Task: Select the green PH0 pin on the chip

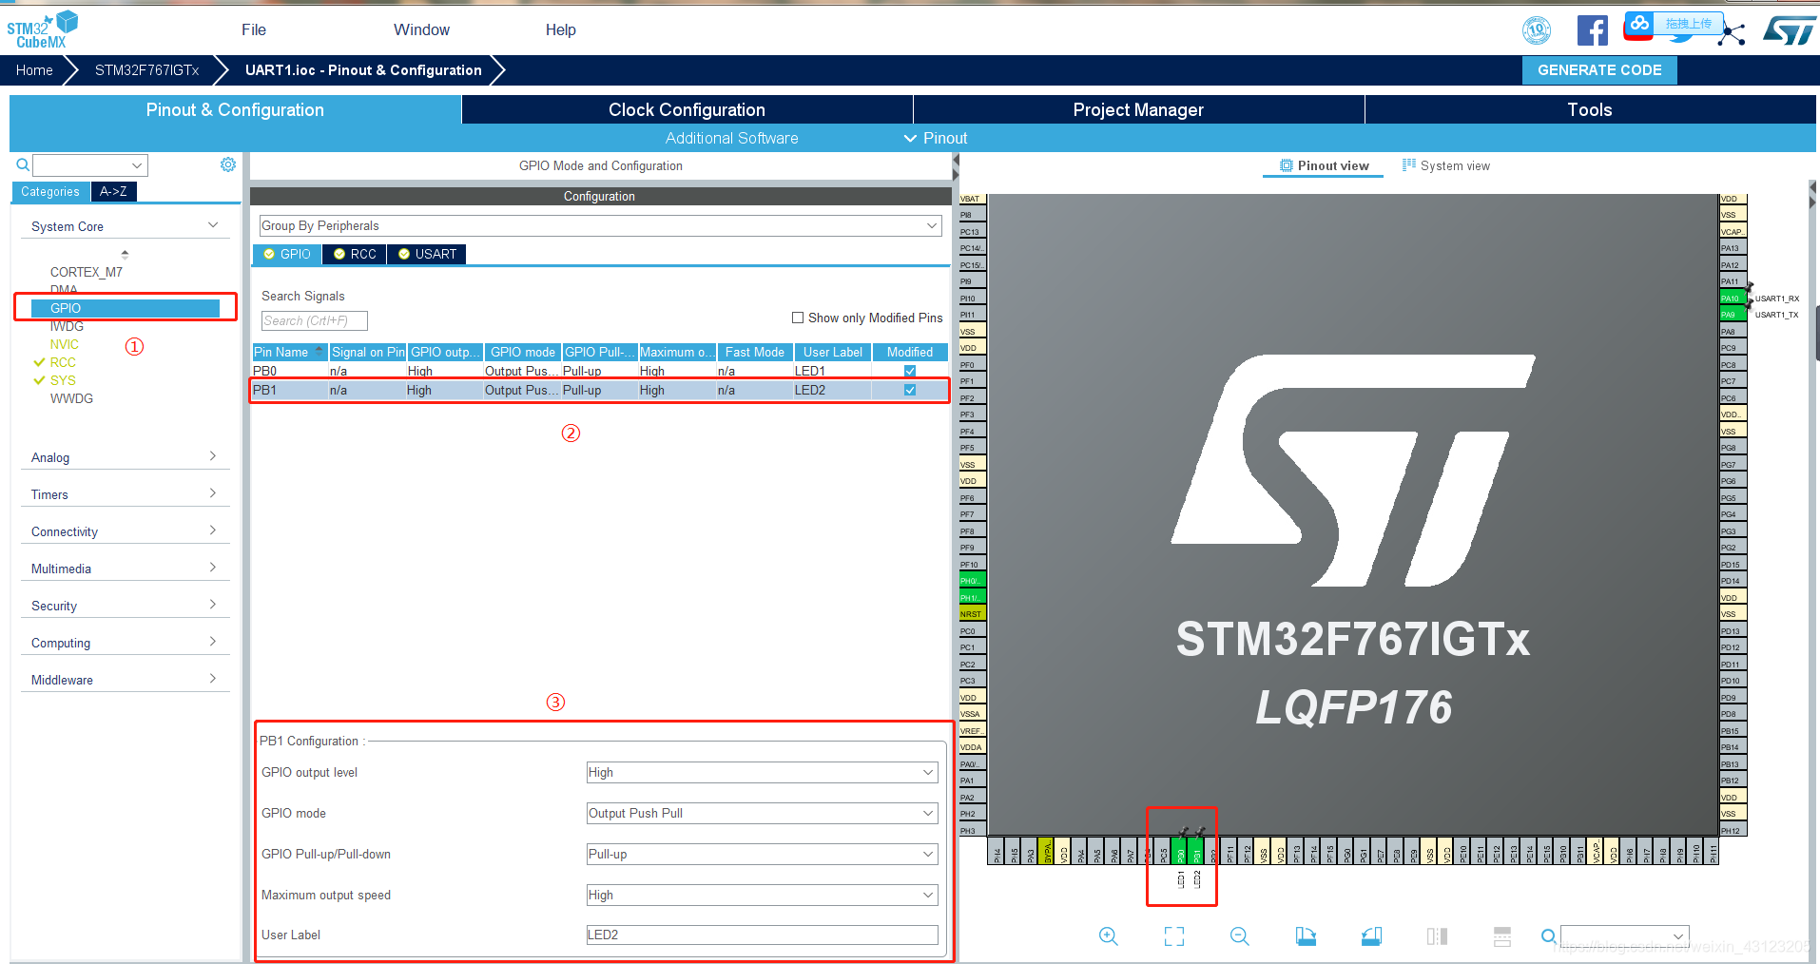Action: tap(972, 581)
